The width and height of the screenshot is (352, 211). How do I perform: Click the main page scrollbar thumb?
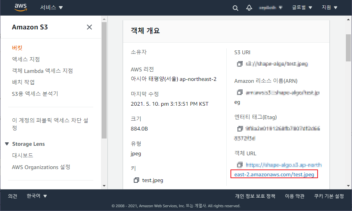coord(348,48)
